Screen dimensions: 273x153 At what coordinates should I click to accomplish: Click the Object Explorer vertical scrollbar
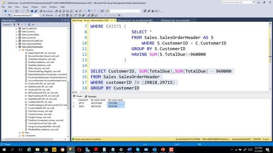pyautogui.click(x=68, y=95)
